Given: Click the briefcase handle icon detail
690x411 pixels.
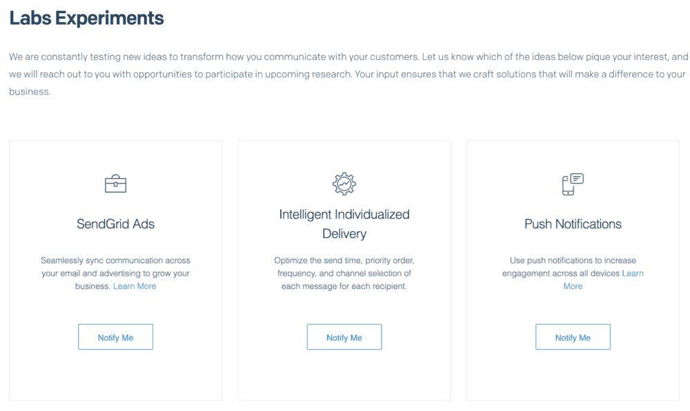Looking at the screenshot, I should [x=115, y=177].
